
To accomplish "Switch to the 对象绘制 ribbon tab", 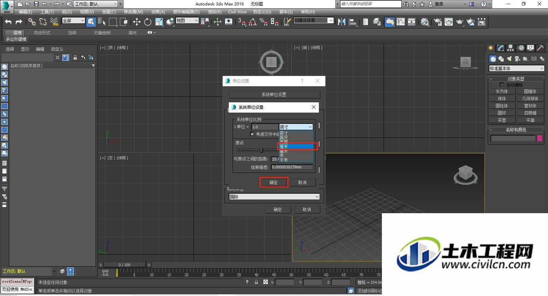I will click(x=102, y=33).
